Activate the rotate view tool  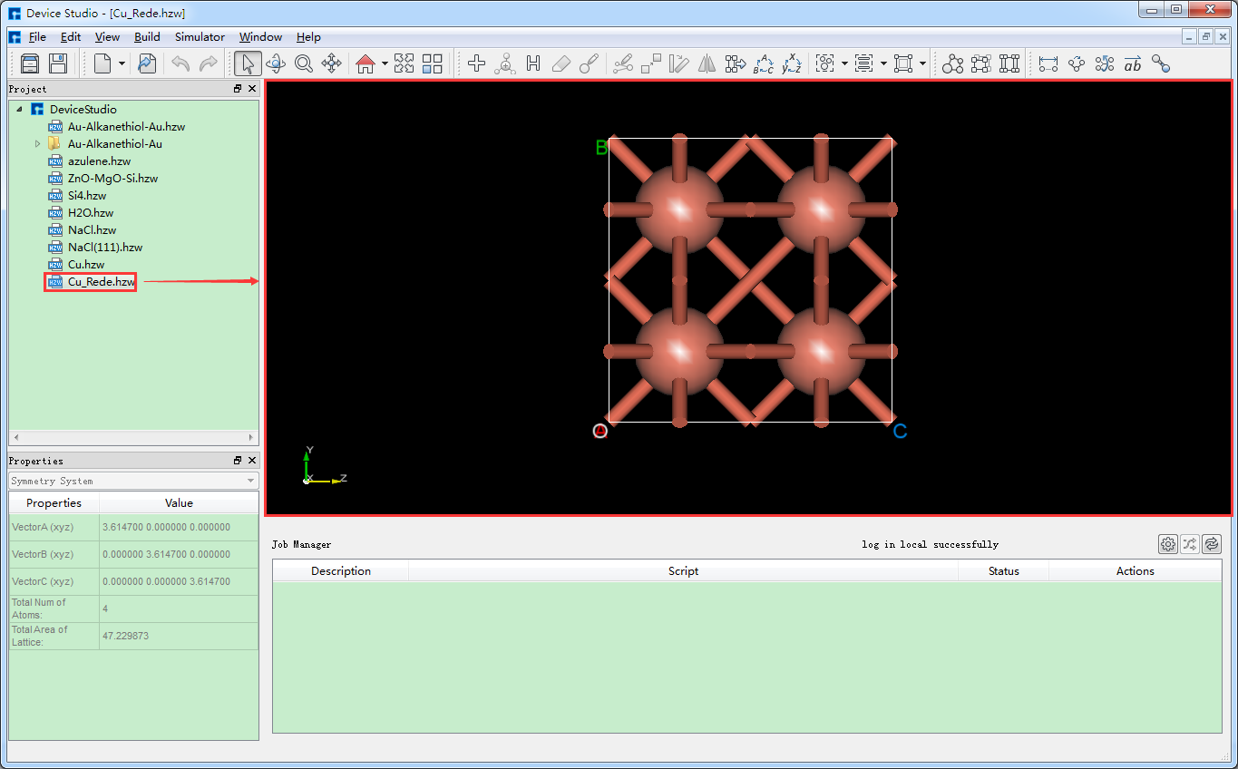[x=276, y=63]
